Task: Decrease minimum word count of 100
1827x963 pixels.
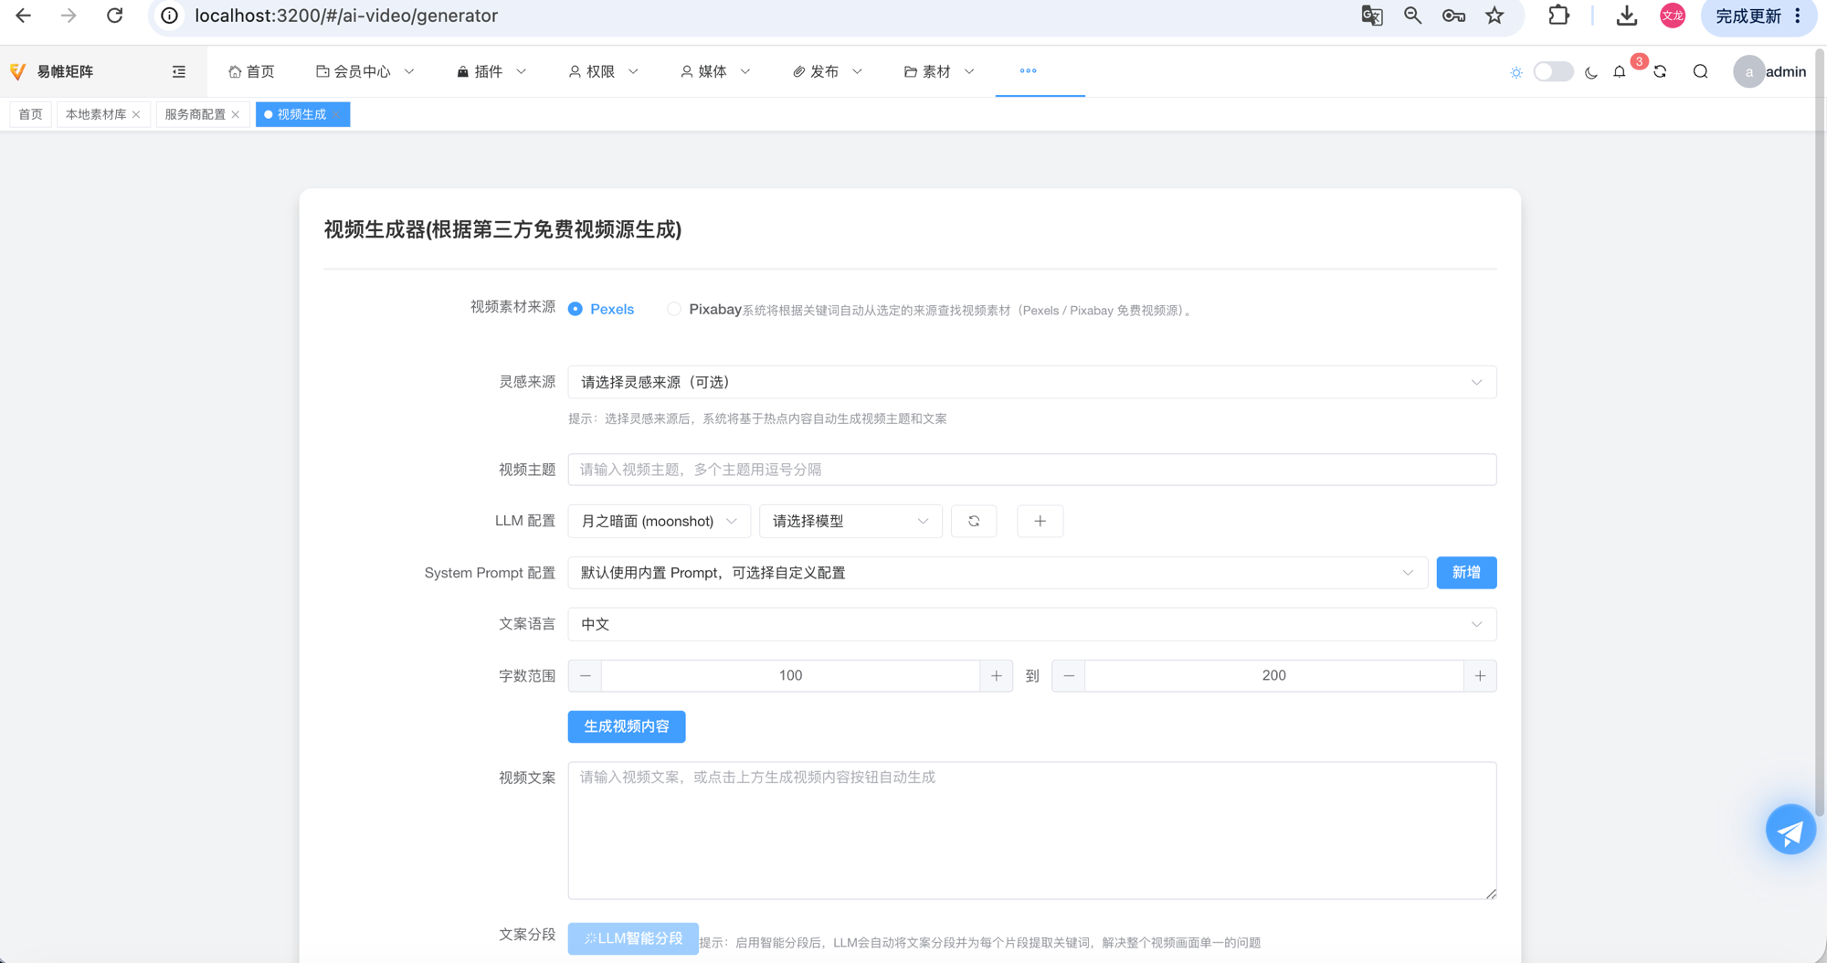Action: pos(586,676)
